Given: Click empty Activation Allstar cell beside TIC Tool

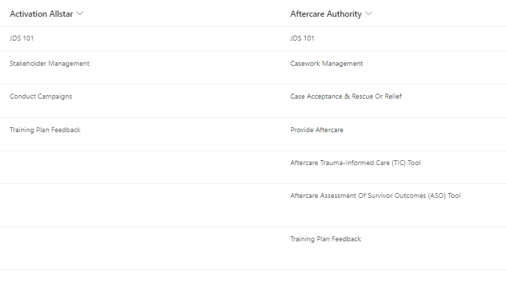Looking at the screenshot, I should (141, 167).
